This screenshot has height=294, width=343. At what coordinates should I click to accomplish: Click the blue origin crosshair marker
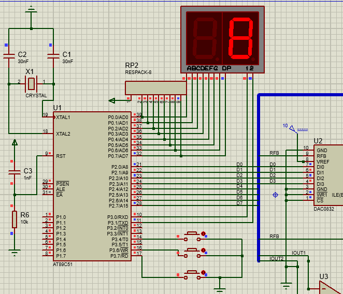(276, 195)
